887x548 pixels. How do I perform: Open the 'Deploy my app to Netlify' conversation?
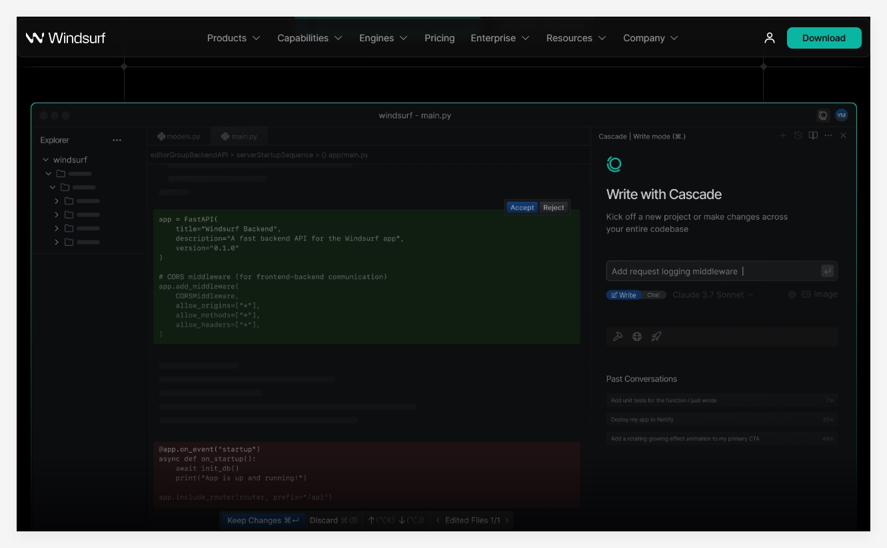tap(666, 419)
